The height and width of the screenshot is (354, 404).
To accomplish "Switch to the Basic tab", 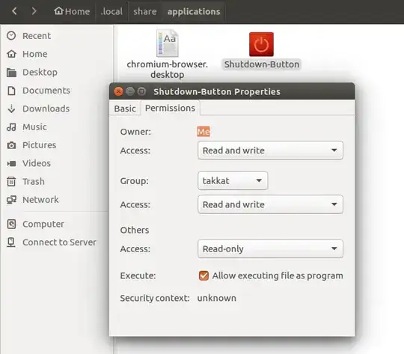I will [x=125, y=109].
